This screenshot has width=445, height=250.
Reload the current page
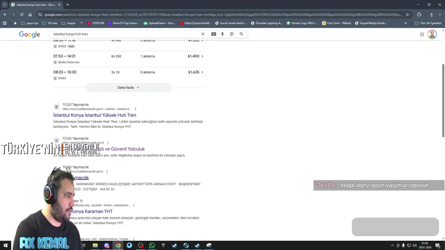click(x=22, y=15)
